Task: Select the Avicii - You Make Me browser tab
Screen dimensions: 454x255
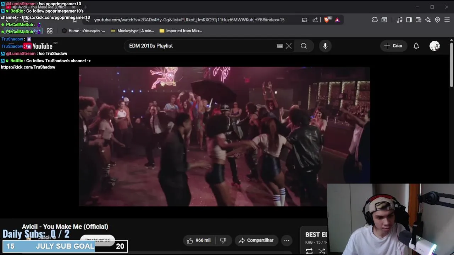Action: (42, 7)
